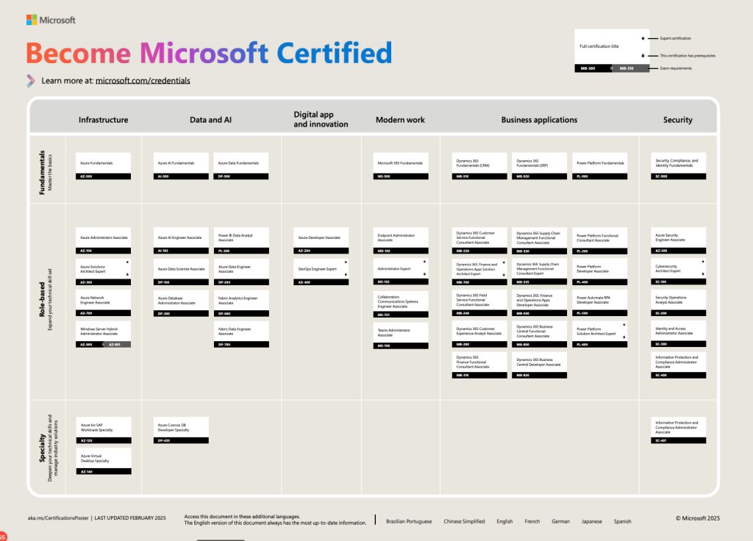Click the MB-310 exam requirement bar in the legend
The image size is (753, 541).
(627, 68)
